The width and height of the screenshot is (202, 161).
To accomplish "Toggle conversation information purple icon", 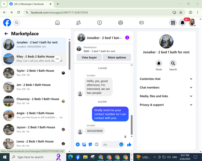I will click(127, 38).
